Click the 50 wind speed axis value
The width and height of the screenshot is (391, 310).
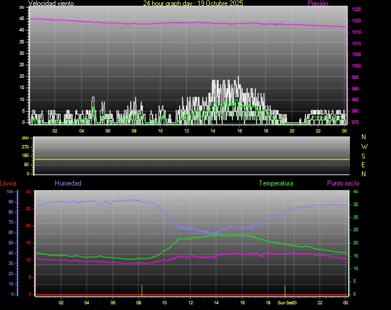click(22, 7)
